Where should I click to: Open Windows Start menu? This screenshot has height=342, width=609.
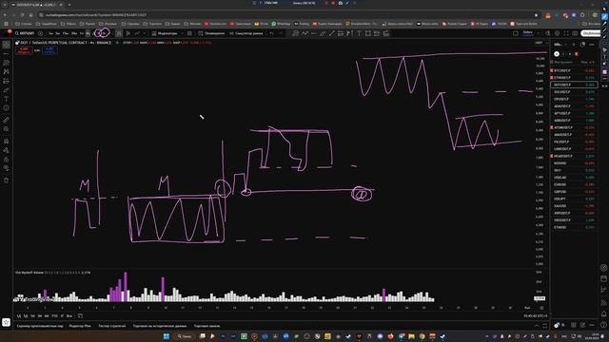click(167, 336)
